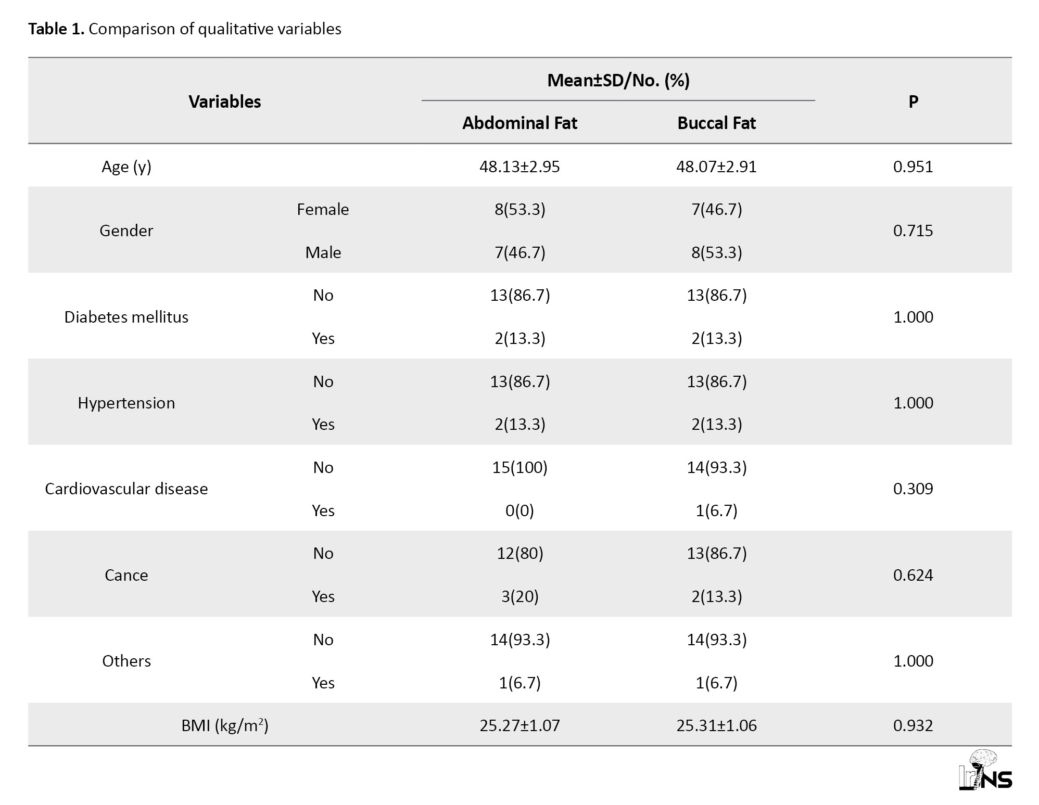This screenshot has height=805, width=1039.
Task: Click the Buccal Fat column header
Action: (x=716, y=123)
